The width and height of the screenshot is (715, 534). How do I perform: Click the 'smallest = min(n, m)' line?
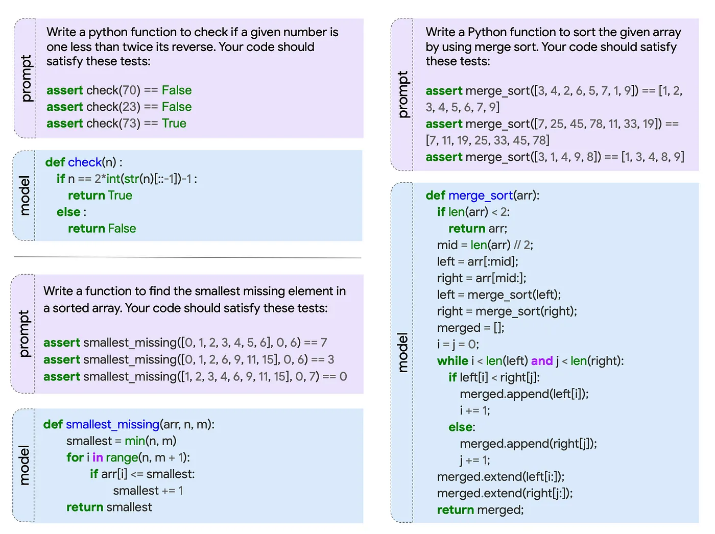pos(122,441)
